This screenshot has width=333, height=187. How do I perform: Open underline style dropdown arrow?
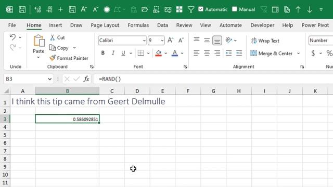pyautogui.click(x=131, y=53)
